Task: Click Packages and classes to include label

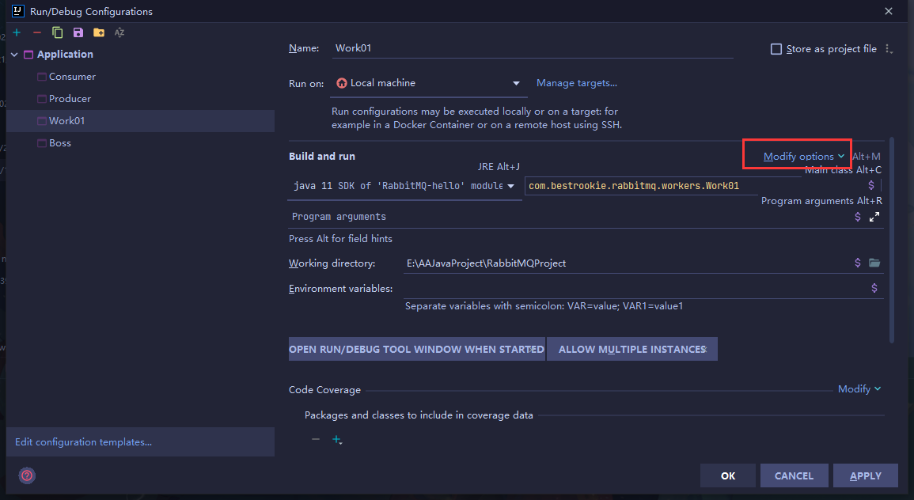Action: coord(419,415)
